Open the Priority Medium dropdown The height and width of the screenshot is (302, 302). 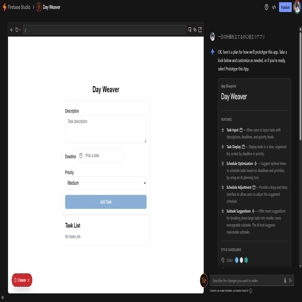[x=106, y=183]
